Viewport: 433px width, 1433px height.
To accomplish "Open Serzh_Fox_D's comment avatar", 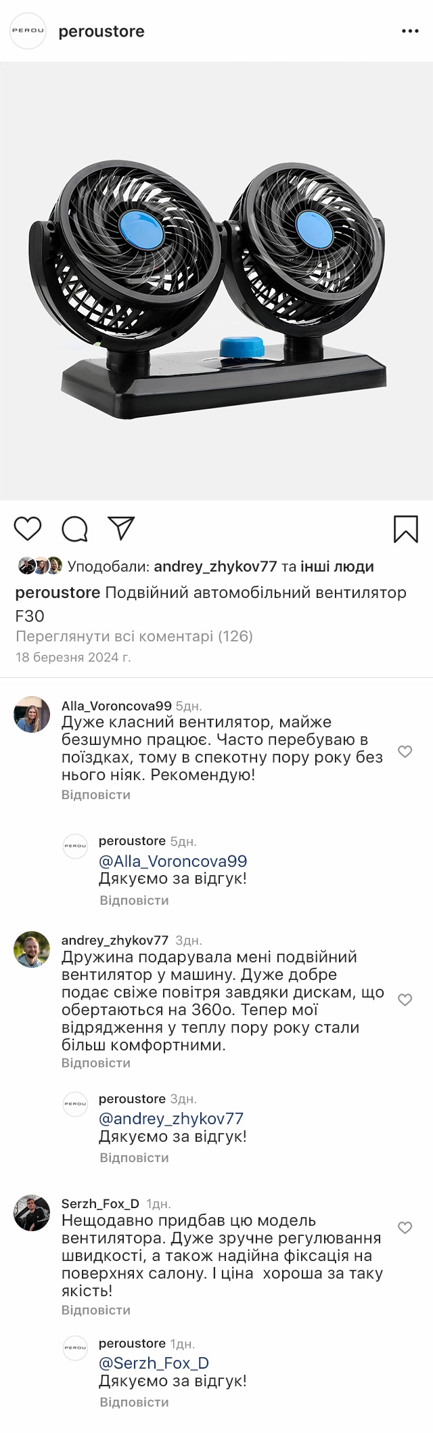I will coord(32,1213).
